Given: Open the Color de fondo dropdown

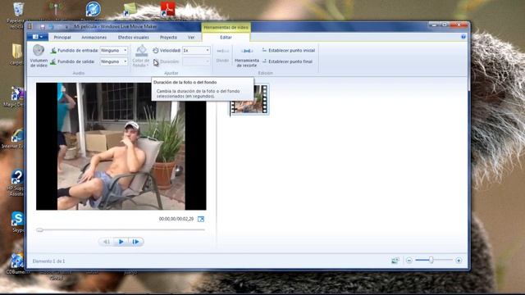Looking at the screenshot, I should tap(141, 56).
